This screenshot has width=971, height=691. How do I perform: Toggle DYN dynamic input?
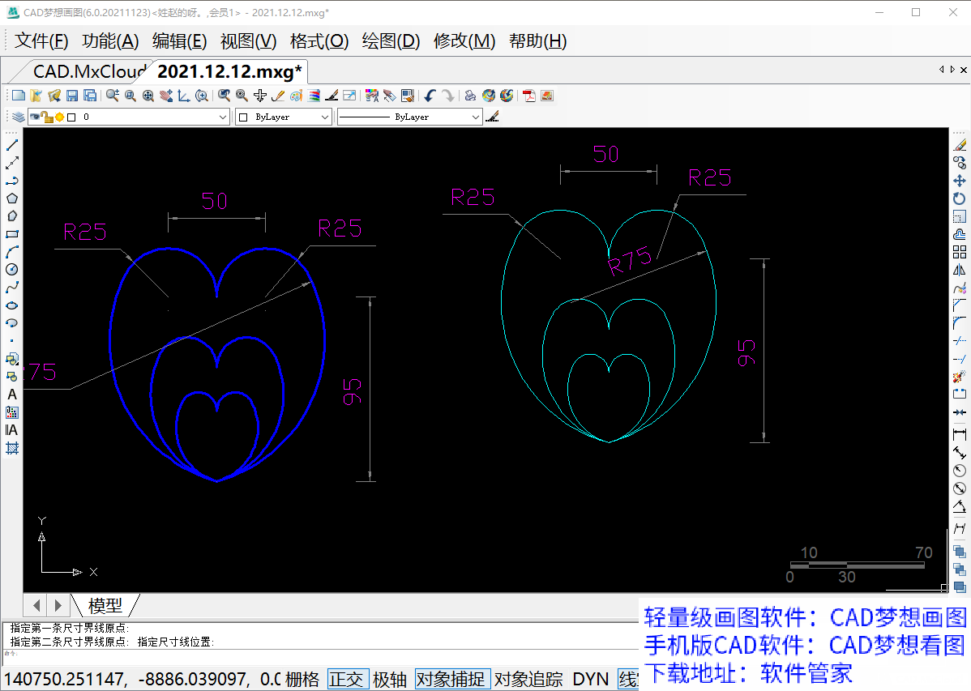(590, 679)
